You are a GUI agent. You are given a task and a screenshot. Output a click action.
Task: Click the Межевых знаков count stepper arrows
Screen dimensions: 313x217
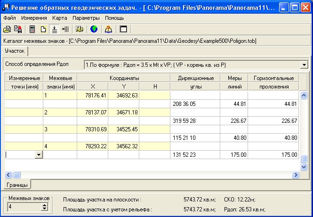point(45,206)
